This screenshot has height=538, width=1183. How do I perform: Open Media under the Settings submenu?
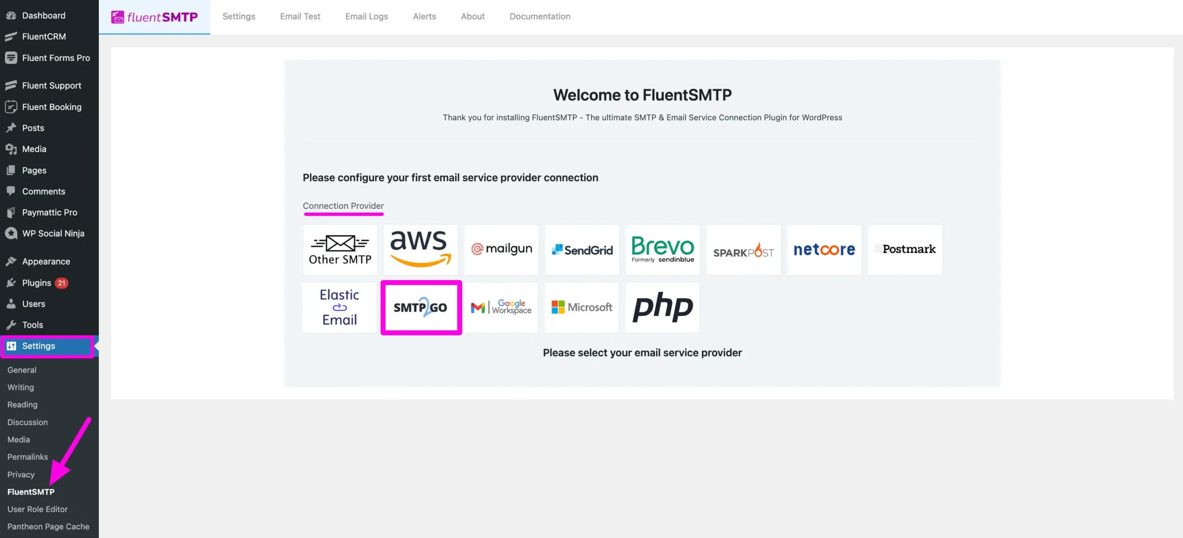coord(18,440)
